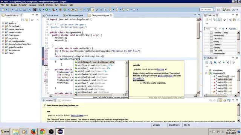Click the Open Task folder icon
The height and width of the screenshot is (135, 241).
[x=76, y=10]
